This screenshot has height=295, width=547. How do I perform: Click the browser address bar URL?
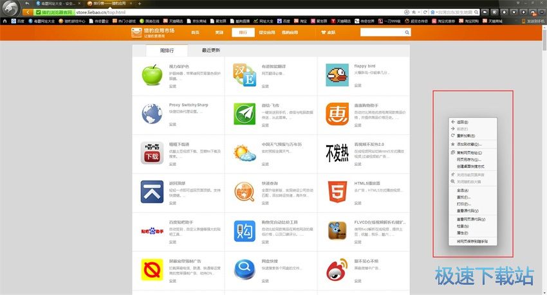(x=100, y=12)
